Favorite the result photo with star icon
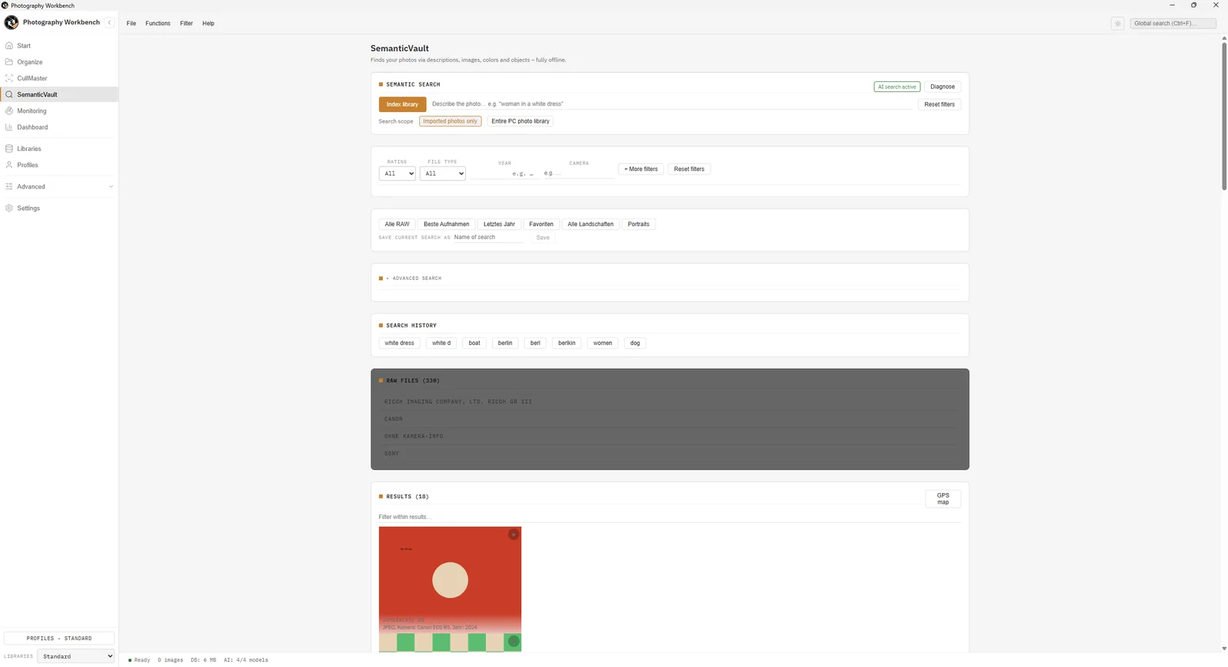Screen dimensions: 1228x667 coord(513,534)
